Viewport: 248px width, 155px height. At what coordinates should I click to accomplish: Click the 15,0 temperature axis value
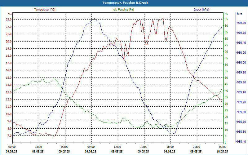click(9, 78)
